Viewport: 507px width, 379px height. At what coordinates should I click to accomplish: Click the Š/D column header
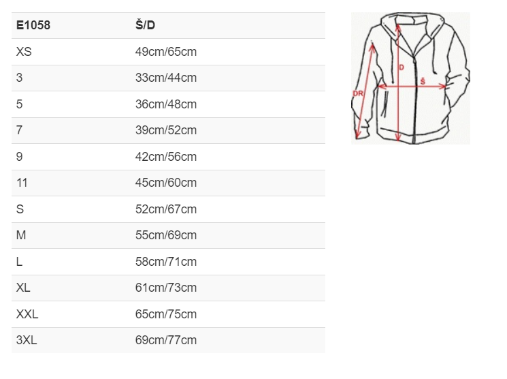click(x=145, y=25)
